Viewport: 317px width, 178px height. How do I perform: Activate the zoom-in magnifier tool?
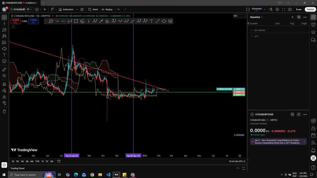4,76
